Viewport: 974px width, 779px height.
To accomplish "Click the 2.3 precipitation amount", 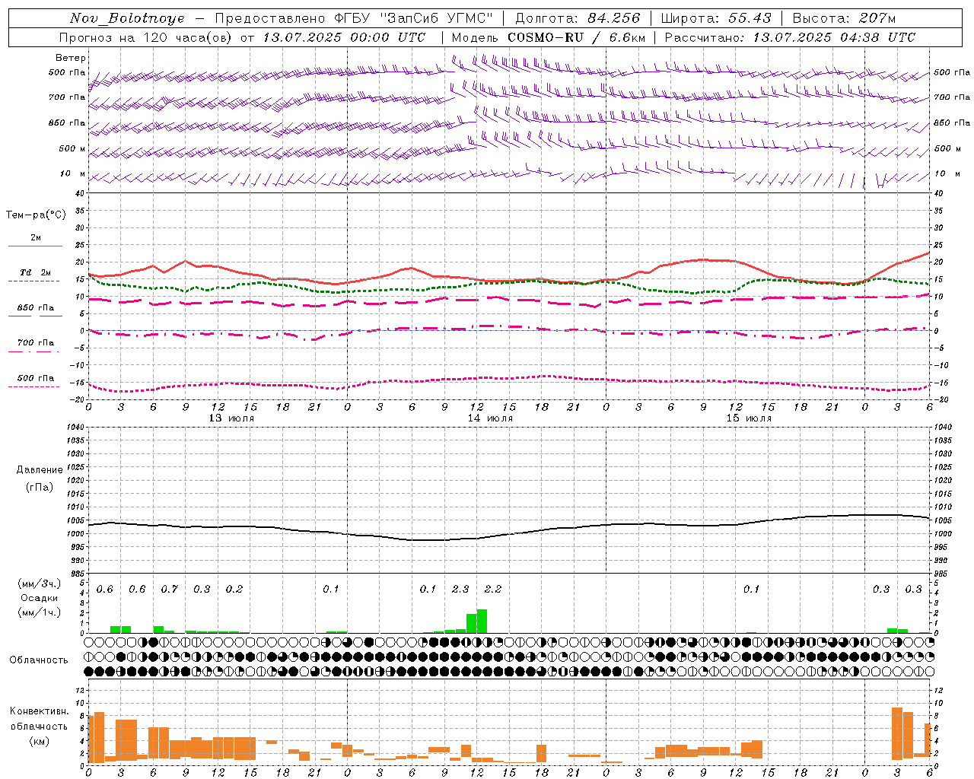I will (460, 590).
